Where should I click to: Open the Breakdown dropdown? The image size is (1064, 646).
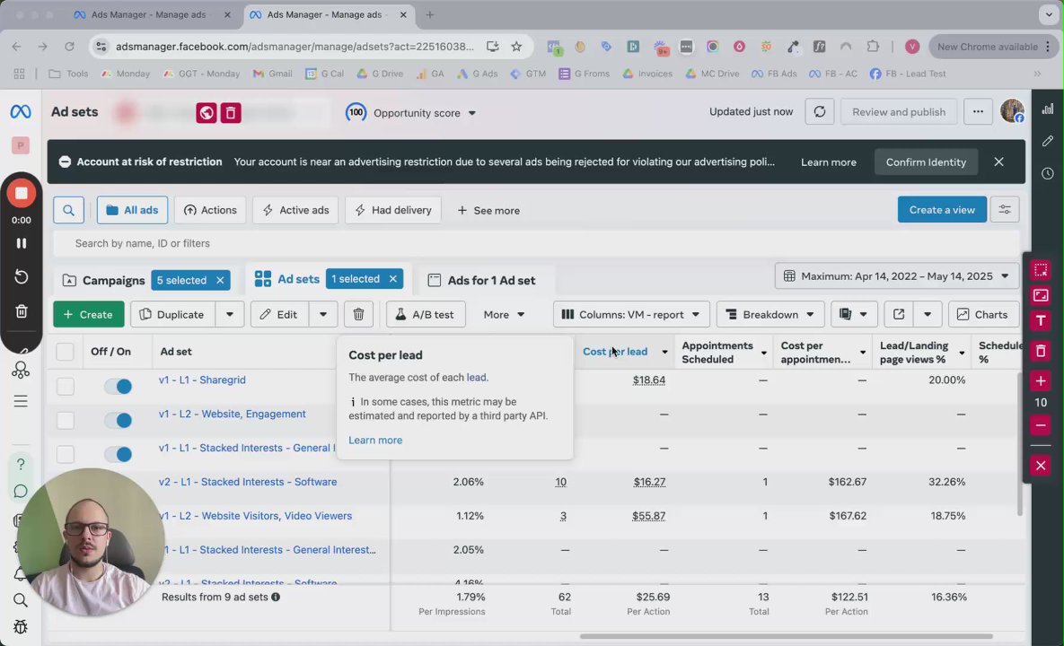tap(770, 315)
